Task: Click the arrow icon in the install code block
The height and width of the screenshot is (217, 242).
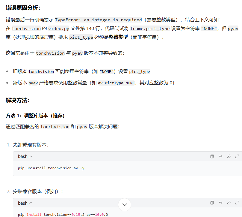Action: click(220, 203)
